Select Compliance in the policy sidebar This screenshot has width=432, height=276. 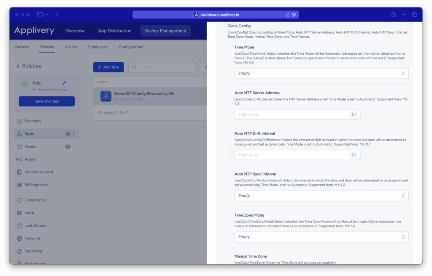35,200
